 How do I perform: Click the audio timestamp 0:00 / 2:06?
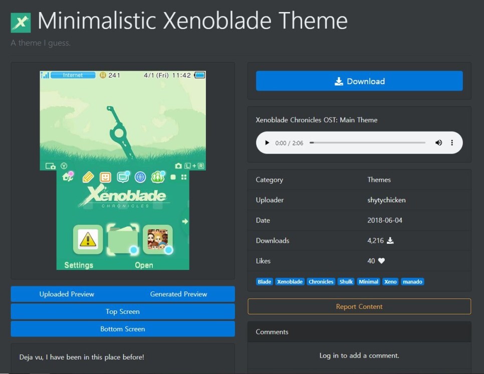coord(289,143)
